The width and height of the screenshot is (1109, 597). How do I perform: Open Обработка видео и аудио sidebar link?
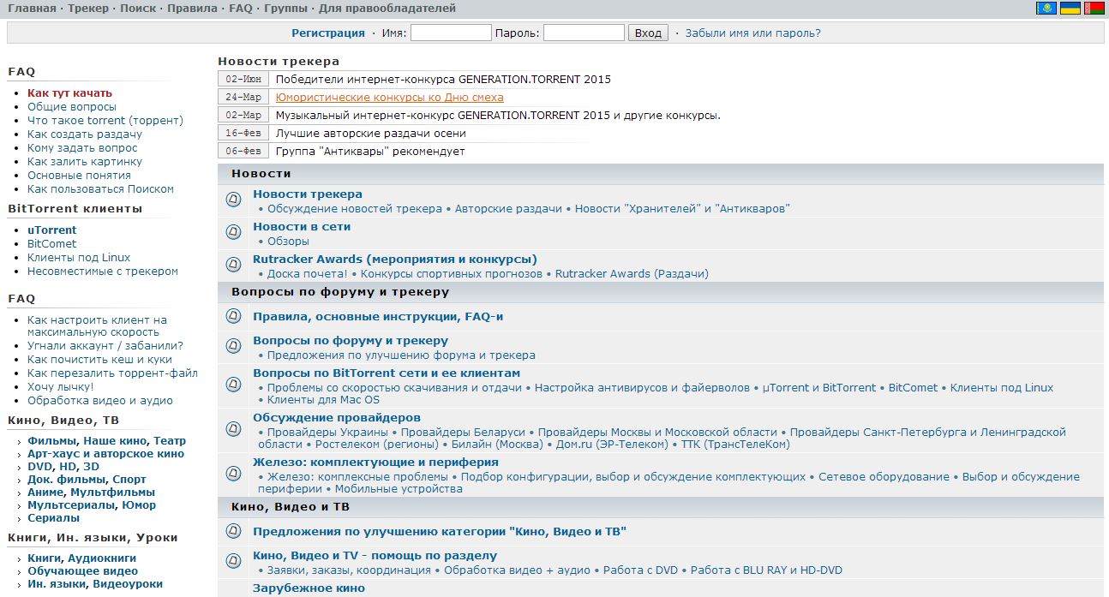pos(100,400)
